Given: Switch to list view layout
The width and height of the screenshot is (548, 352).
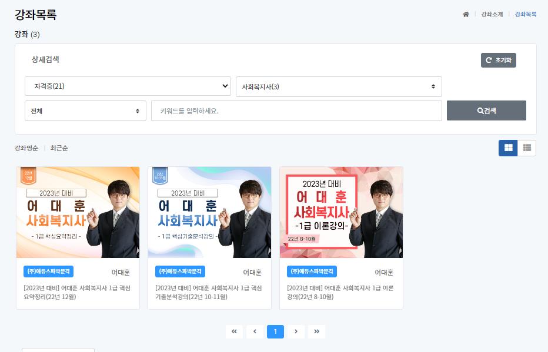Looking at the screenshot, I should point(527,147).
